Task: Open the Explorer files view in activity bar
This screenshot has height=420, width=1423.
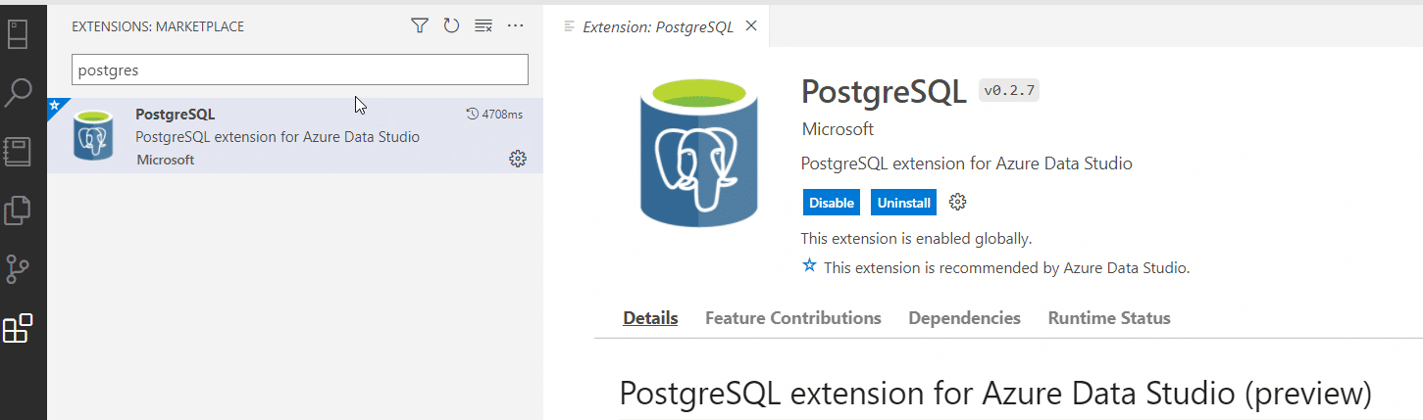Action: [18, 210]
